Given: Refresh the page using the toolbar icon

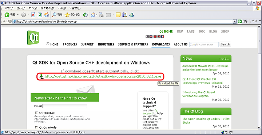Looking at the screenshot, I should coord(40,15).
